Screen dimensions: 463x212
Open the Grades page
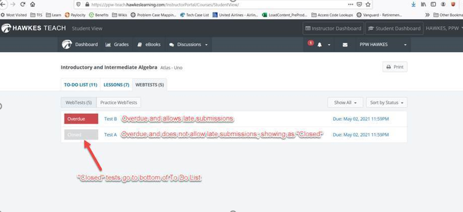click(x=117, y=44)
